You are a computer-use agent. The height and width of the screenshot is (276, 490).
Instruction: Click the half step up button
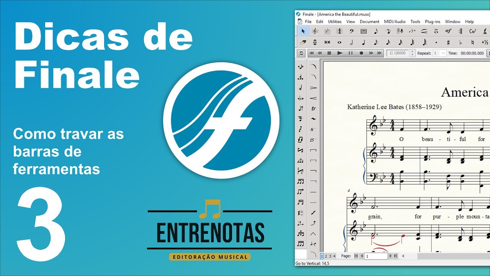click(485, 42)
